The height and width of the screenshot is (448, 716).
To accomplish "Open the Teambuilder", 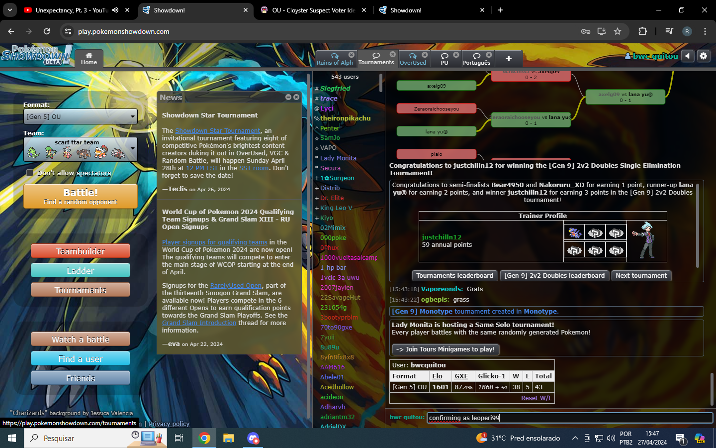I will (81, 251).
